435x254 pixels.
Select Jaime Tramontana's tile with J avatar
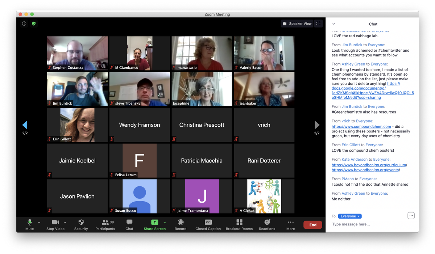pos(202,196)
